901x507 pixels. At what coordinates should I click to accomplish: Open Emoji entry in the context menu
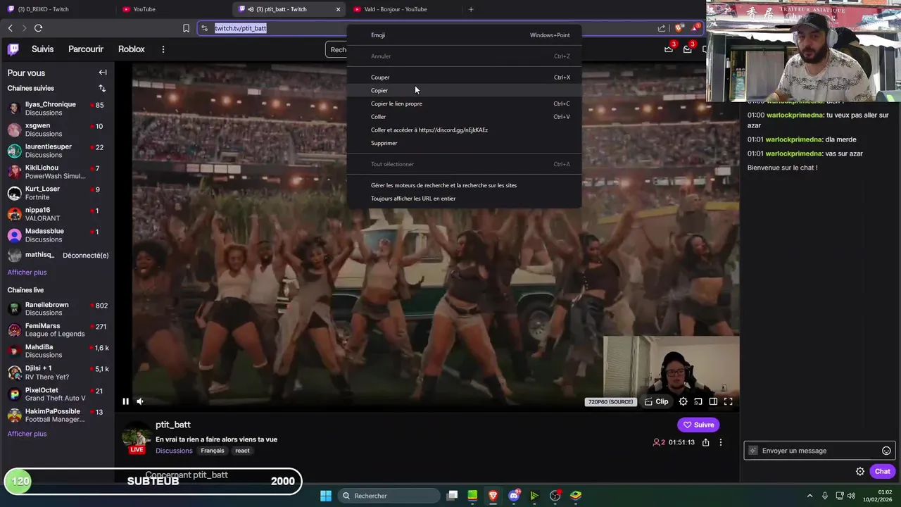tap(465, 35)
